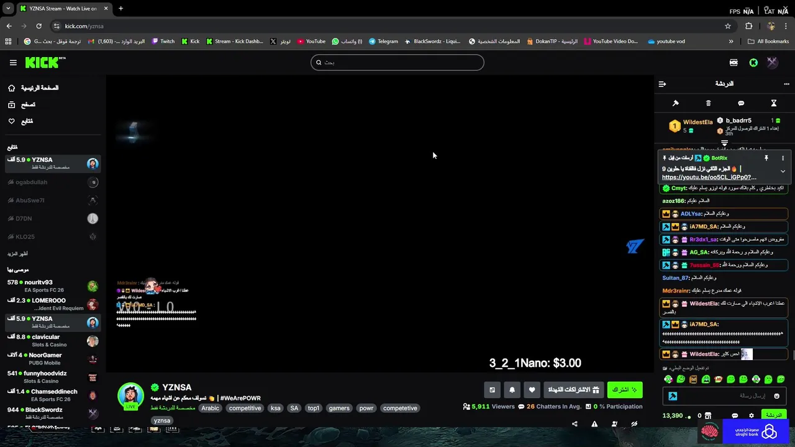Click the green chat send button
This screenshot has width=795, height=447.
click(x=773, y=415)
